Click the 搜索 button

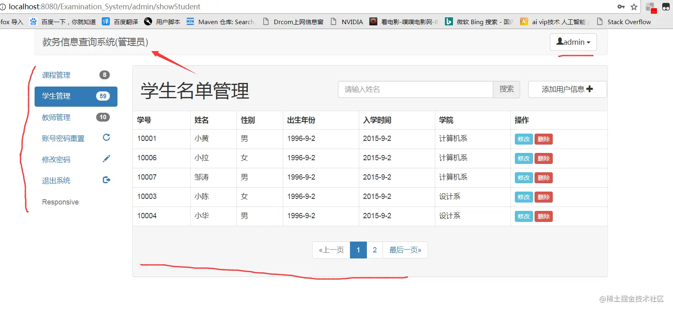point(506,89)
